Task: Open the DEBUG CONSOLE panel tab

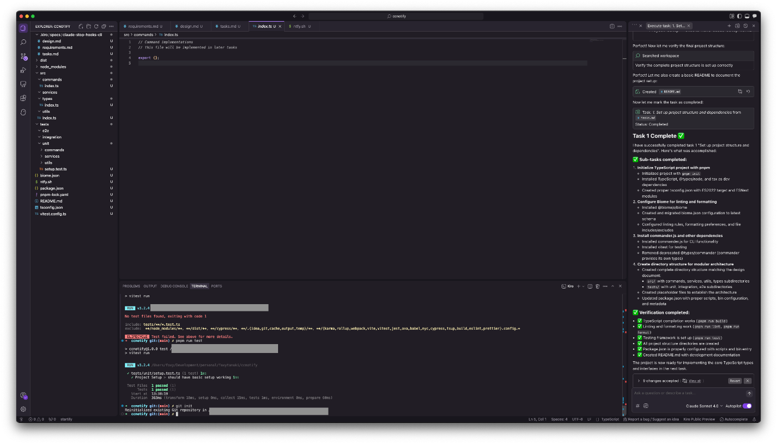Action: click(x=174, y=286)
